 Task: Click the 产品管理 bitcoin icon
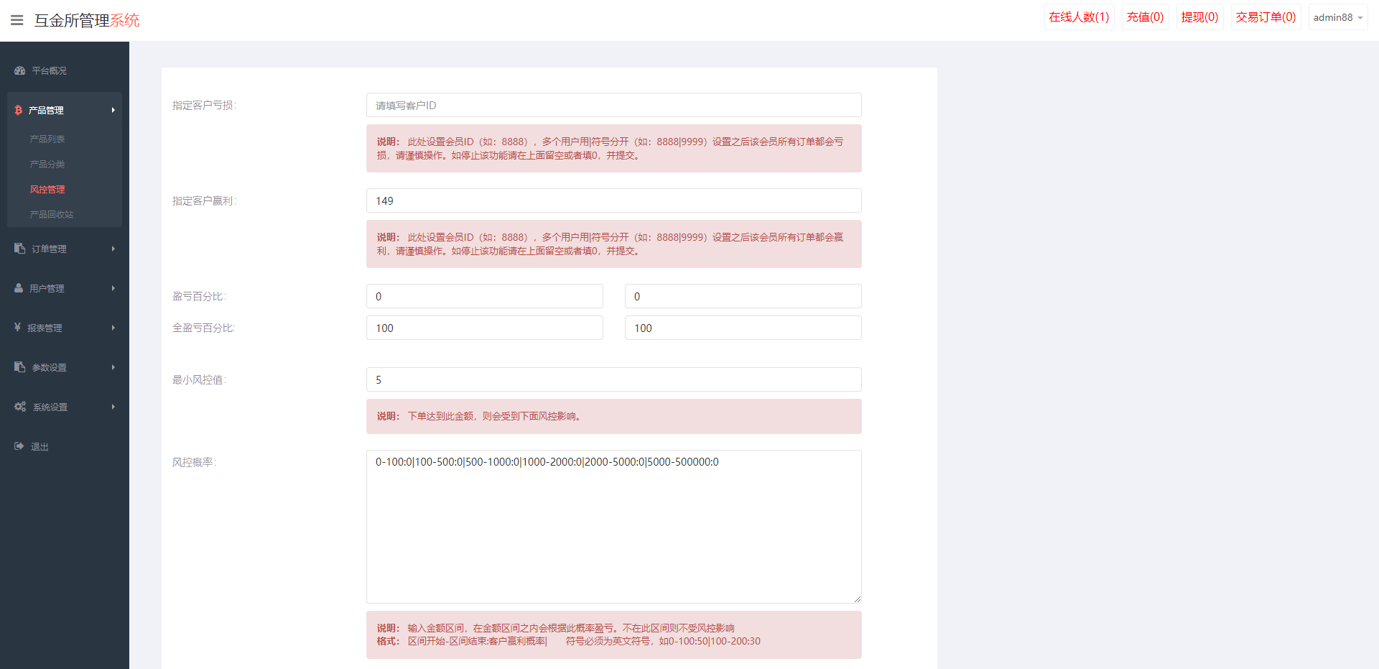(19, 110)
